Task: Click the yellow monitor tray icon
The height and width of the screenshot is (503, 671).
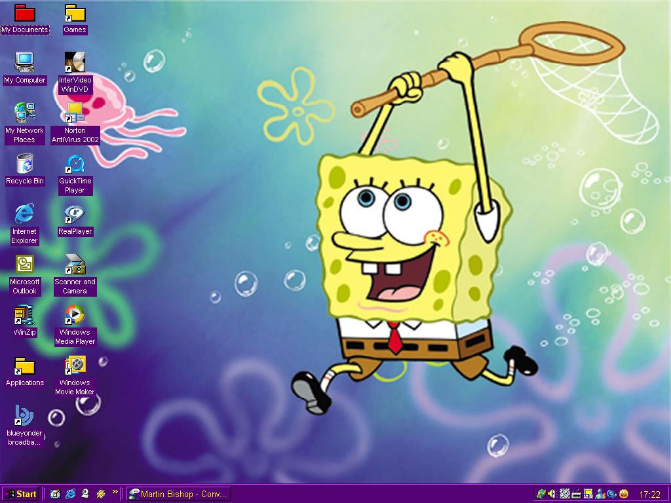Action: [x=588, y=494]
